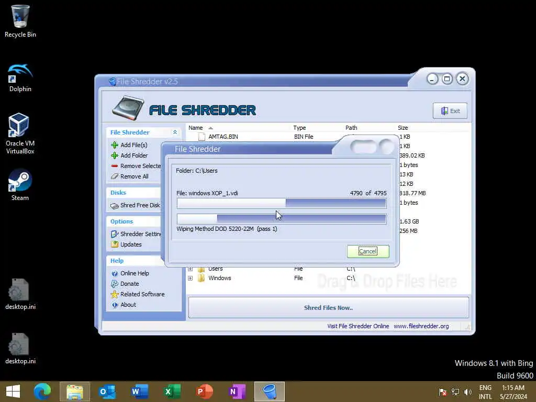The width and height of the screenshot is (536, 402).
Task: Click the 1.63 GB size cell
Action: coord(409,221)
